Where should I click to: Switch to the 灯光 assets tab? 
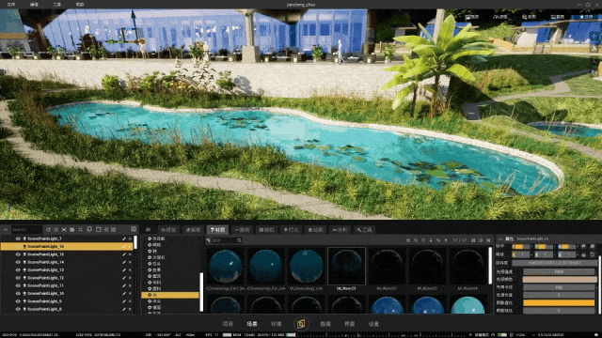pos(291,230)
